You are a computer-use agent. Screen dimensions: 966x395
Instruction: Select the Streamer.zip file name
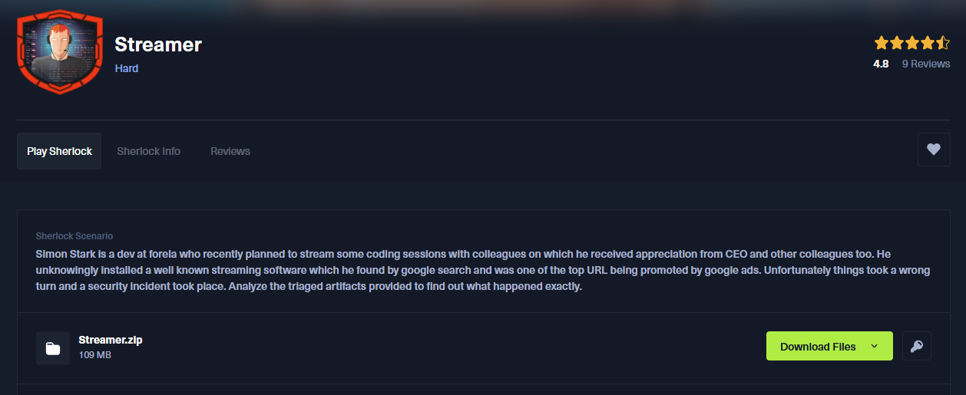click(x=110, y=340)
